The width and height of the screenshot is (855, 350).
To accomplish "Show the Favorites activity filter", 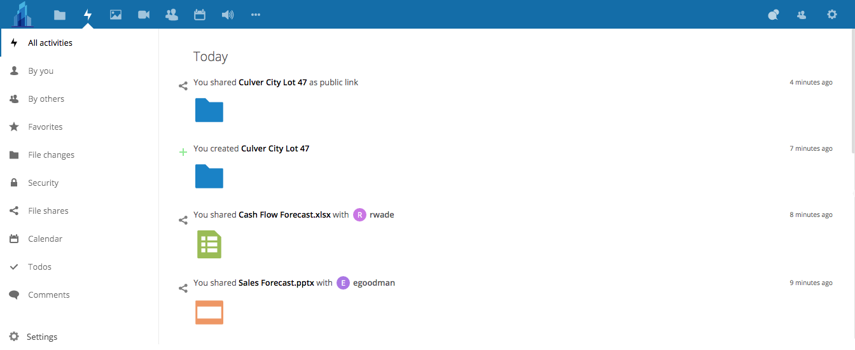I will click(45, 127).
